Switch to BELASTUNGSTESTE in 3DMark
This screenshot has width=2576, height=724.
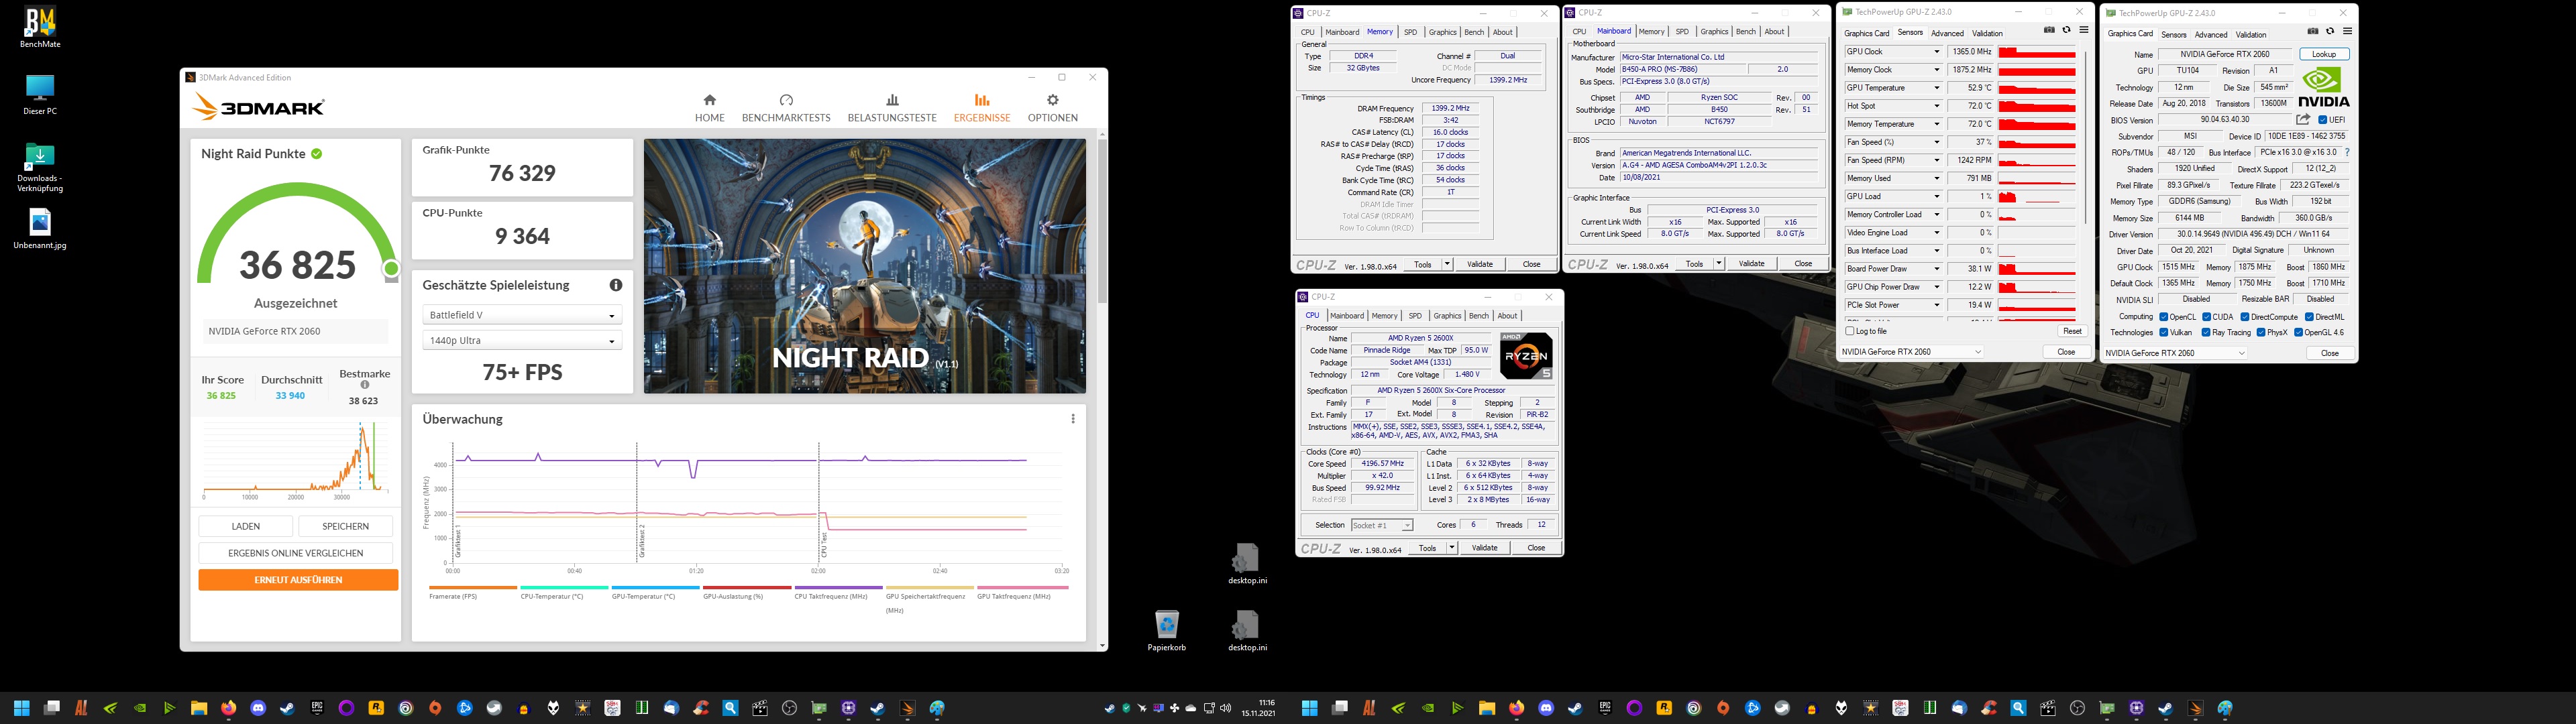[892, 108]
